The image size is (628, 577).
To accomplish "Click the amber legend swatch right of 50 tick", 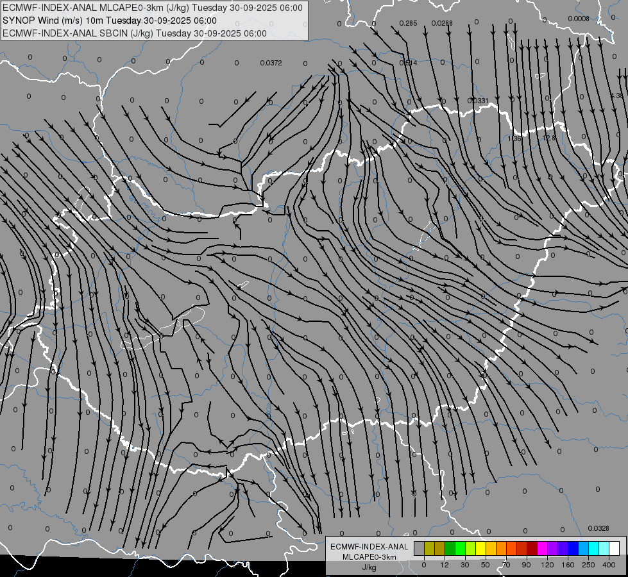I will click(491, 548).
